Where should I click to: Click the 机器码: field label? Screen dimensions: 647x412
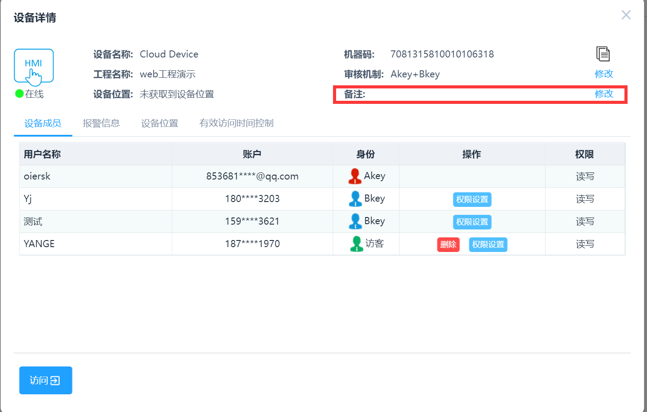360,54
